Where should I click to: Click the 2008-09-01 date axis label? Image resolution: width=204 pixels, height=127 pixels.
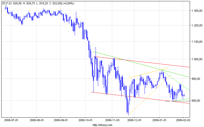(61, 120)
